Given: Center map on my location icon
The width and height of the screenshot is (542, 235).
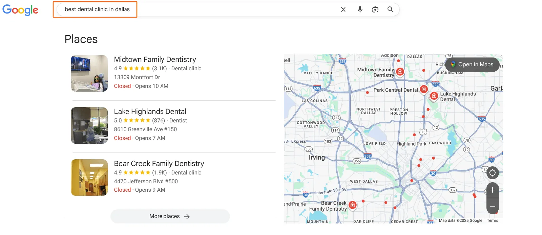Looking at the screenshot, I should click(x=493, y=173).
